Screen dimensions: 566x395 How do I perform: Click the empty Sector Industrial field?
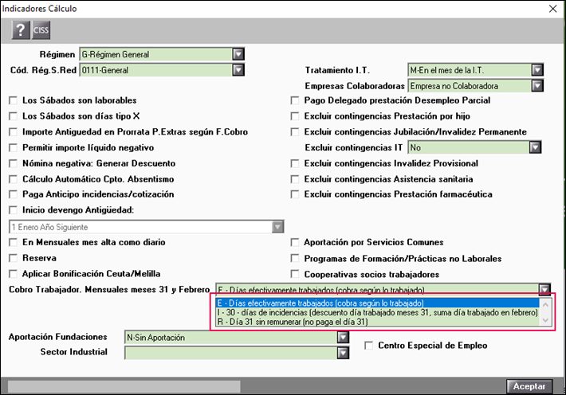(x=231, y=353)
